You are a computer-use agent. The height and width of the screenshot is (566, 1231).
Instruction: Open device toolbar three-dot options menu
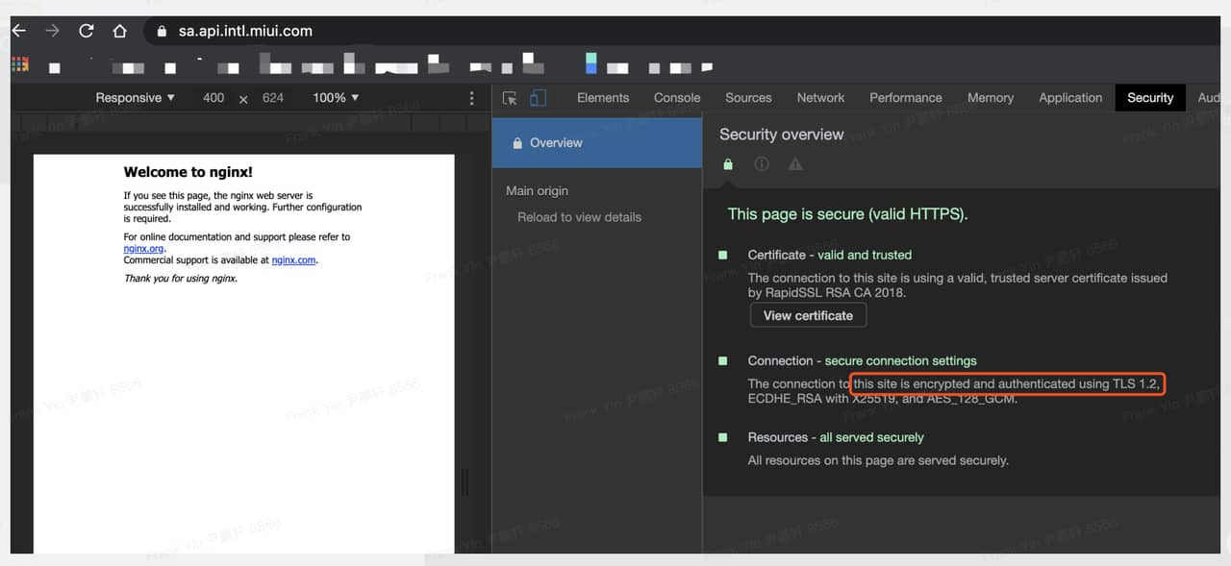click(471, 98)
